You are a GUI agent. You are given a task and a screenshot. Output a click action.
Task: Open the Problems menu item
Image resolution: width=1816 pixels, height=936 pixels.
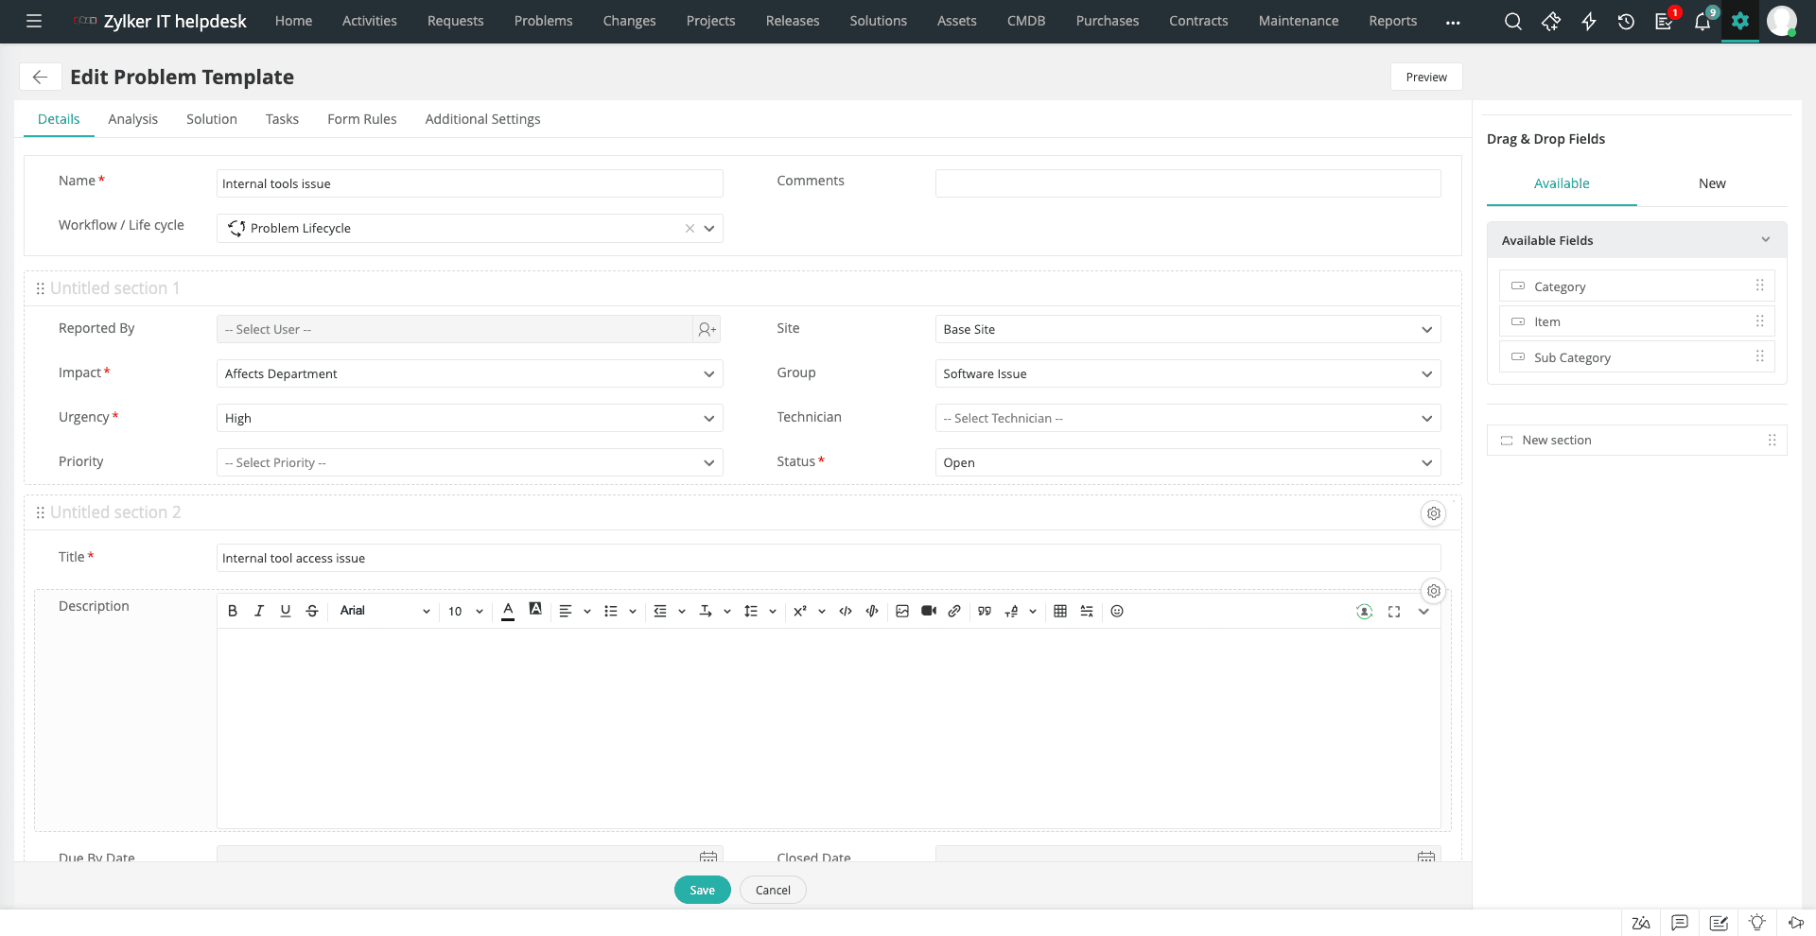pos(543,21)
